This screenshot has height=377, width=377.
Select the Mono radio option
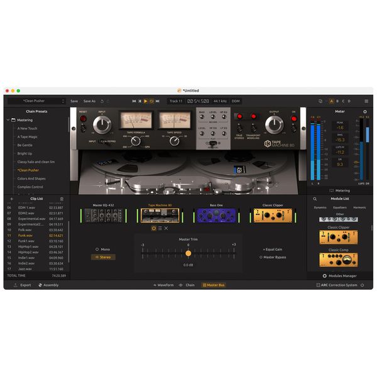pos(102,249)
